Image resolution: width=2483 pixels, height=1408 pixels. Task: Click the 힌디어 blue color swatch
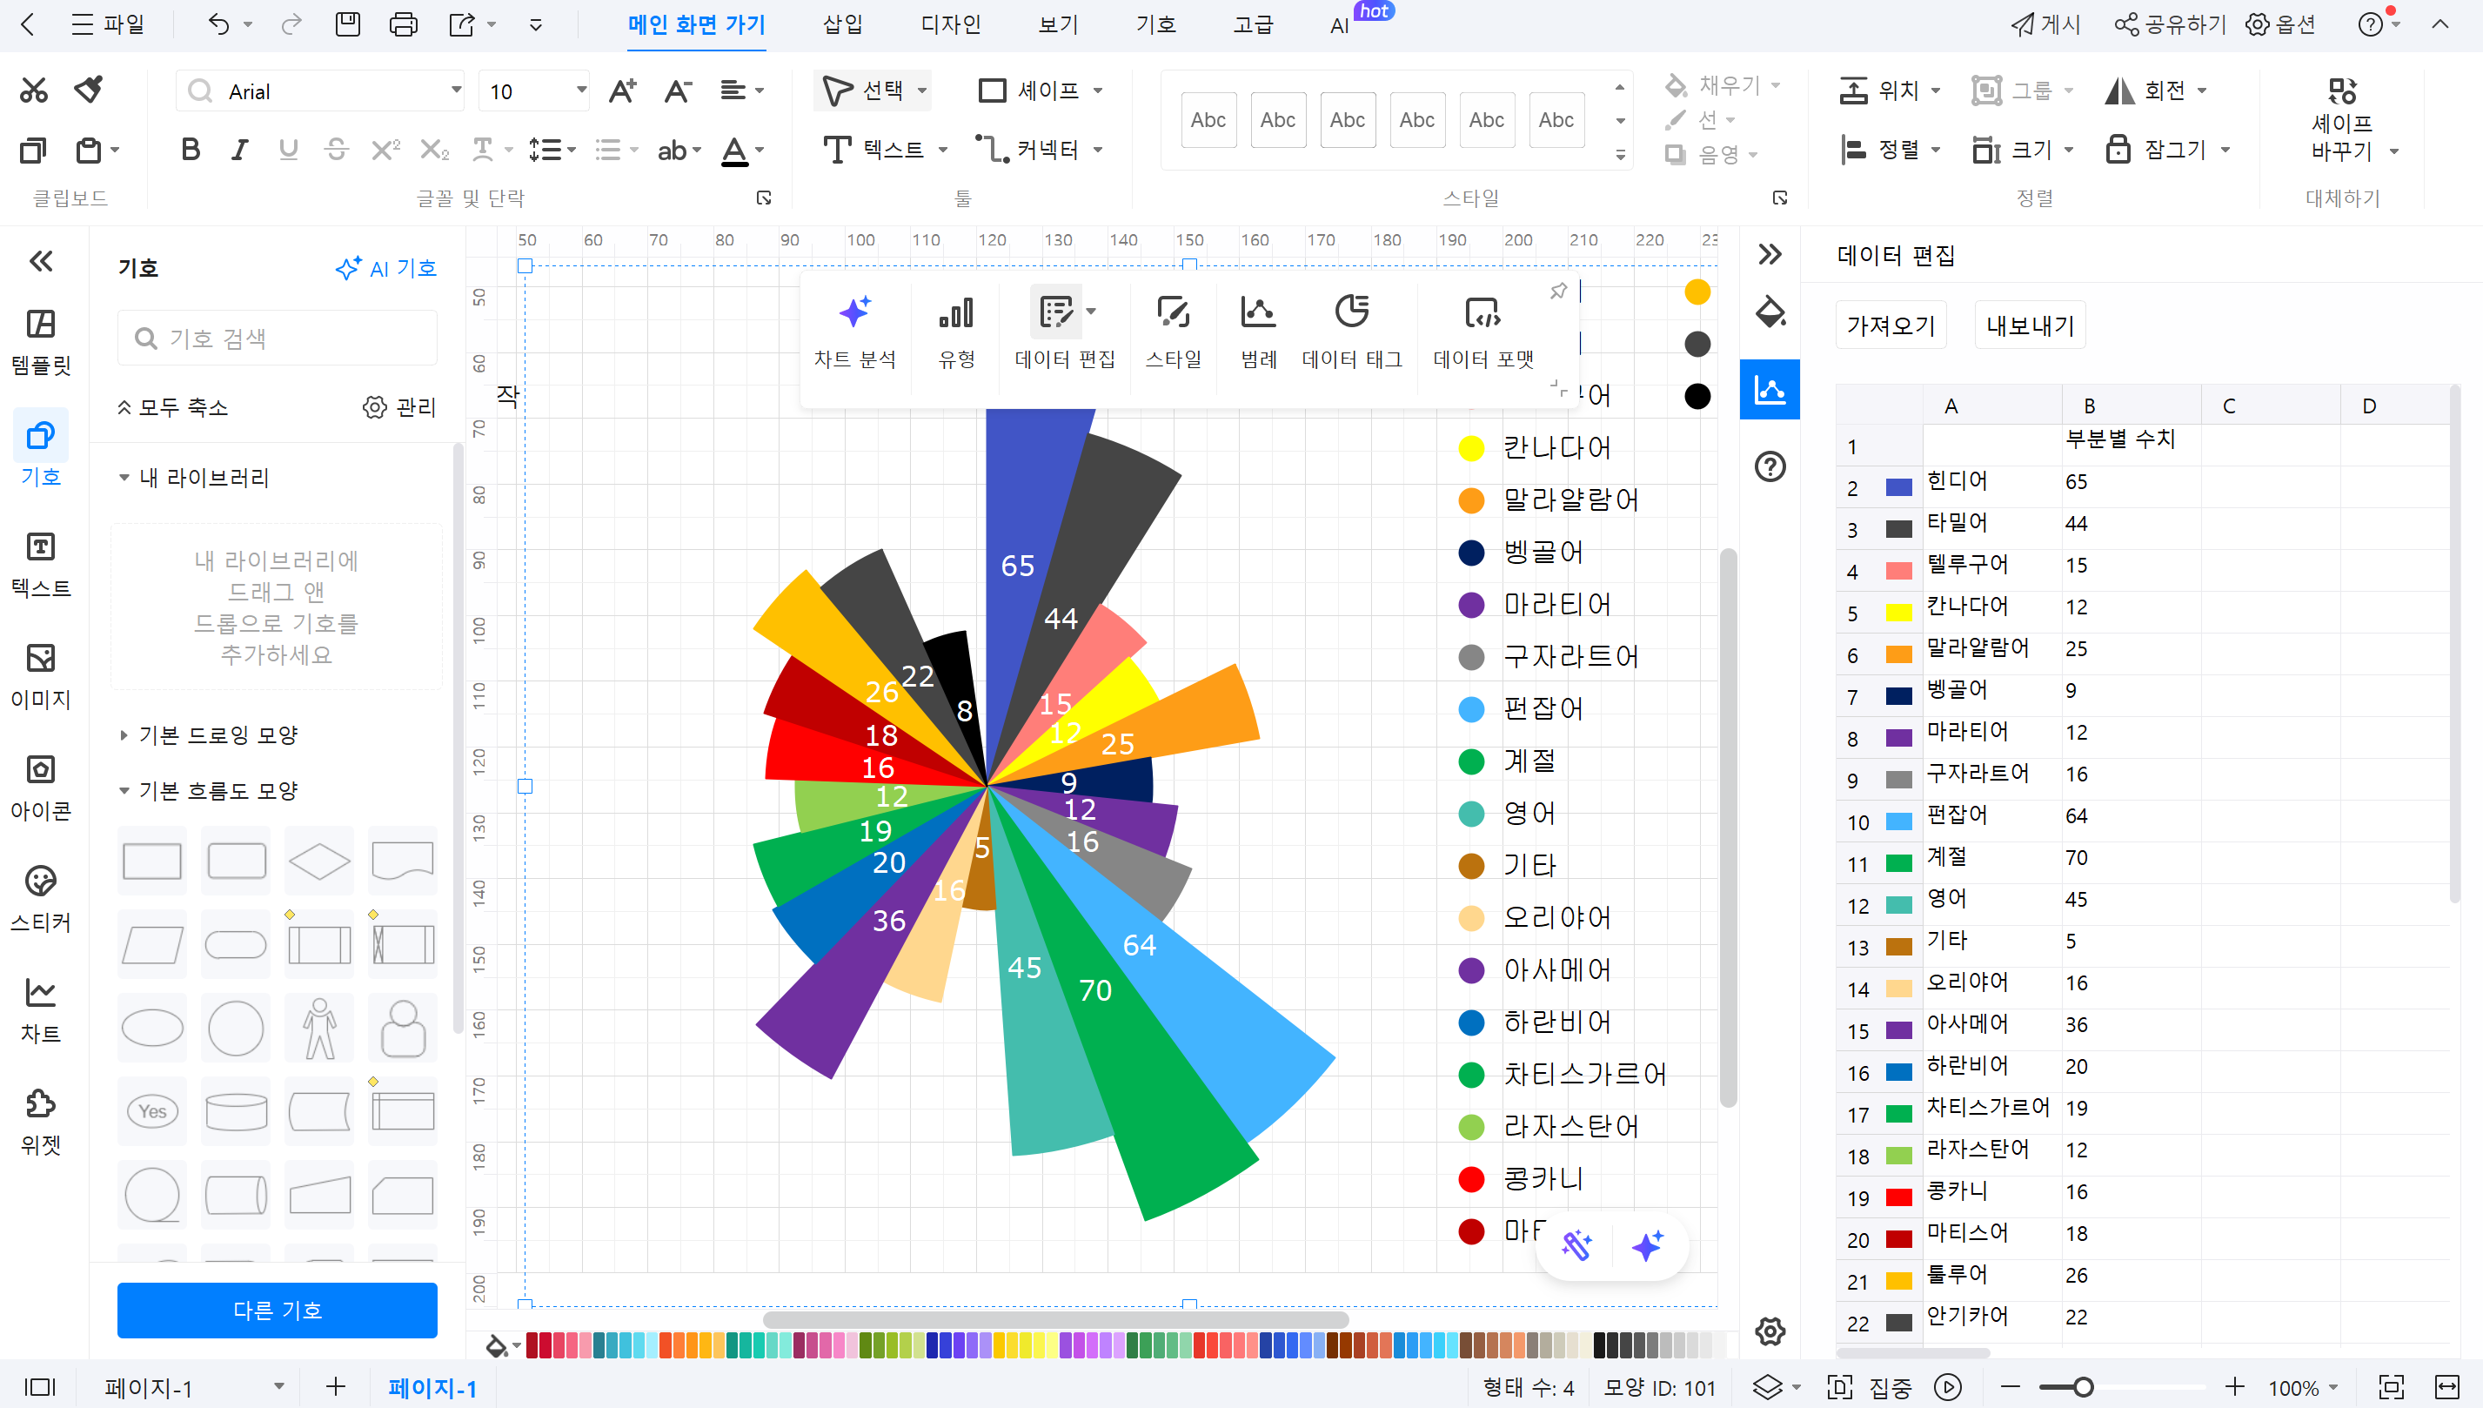(x=1898, y=487)
